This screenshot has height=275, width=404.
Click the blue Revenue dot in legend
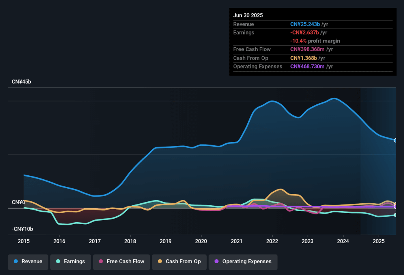pos(16,262)
